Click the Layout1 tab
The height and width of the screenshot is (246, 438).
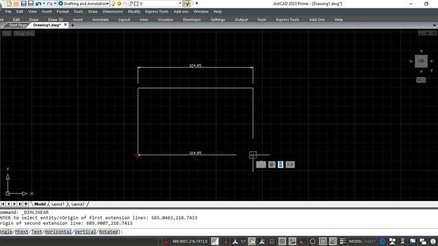pos(57,204)
